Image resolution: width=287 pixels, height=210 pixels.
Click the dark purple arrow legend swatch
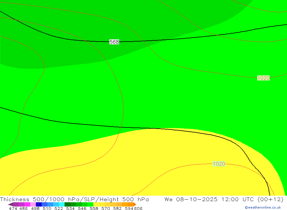pyautogui.click(x=10, y=204)
